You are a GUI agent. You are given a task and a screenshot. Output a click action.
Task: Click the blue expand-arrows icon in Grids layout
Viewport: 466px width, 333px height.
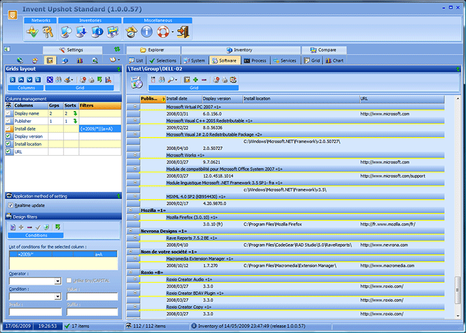tap(50, 80)
